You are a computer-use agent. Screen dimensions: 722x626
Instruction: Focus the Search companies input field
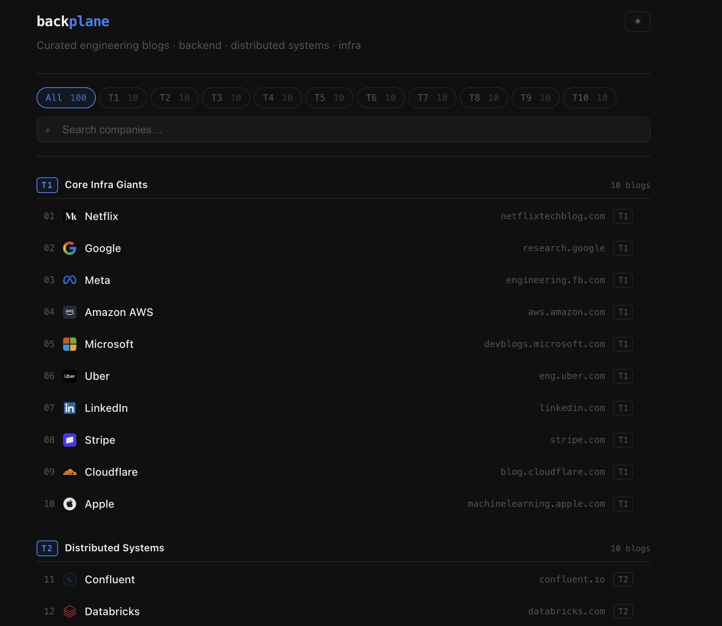coord(343,130)
